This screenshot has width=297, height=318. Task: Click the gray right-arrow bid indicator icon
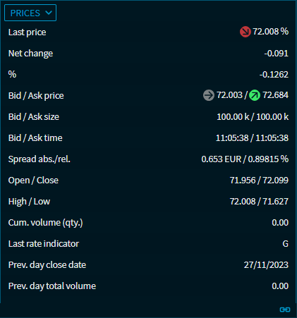[209, 95]
